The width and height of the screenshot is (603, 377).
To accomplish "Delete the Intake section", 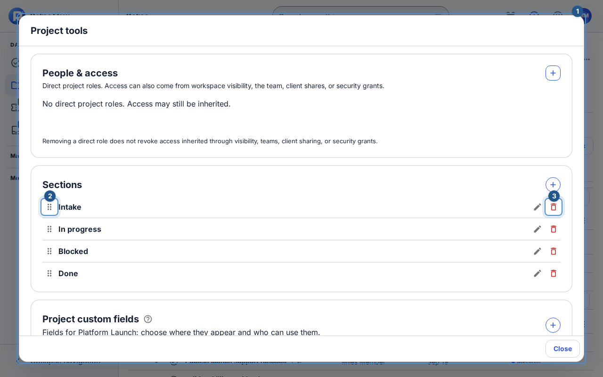I will (x=554, y=207).
